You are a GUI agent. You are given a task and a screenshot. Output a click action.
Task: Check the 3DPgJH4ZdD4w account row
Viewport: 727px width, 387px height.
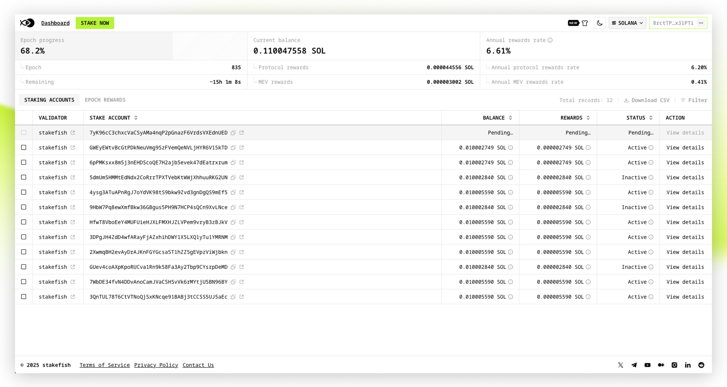(24, 237)
